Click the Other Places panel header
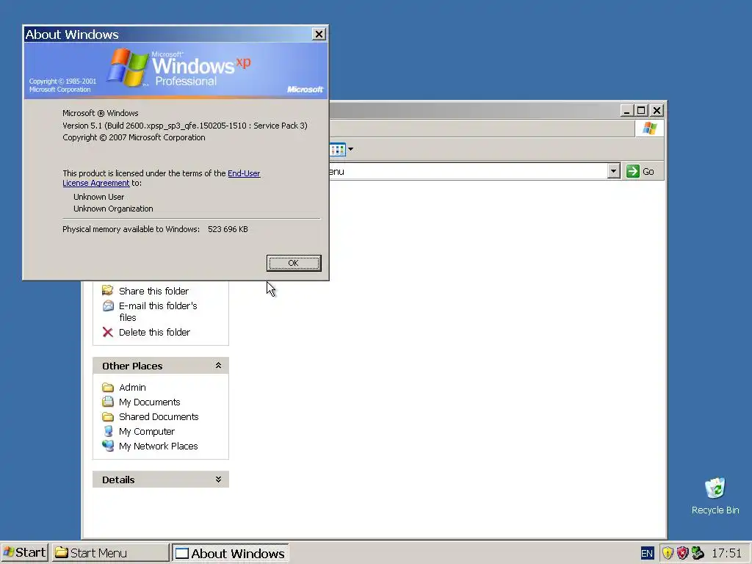Screen dimensions: 752x564 161,366
